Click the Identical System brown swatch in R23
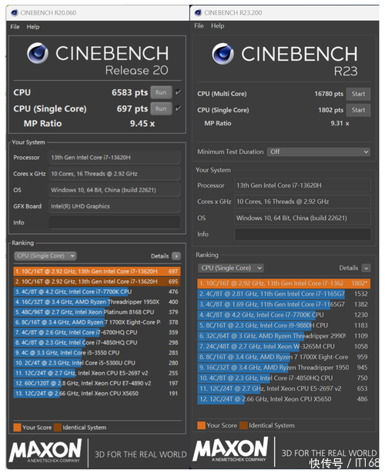385x473 pixels. [243, 425]
